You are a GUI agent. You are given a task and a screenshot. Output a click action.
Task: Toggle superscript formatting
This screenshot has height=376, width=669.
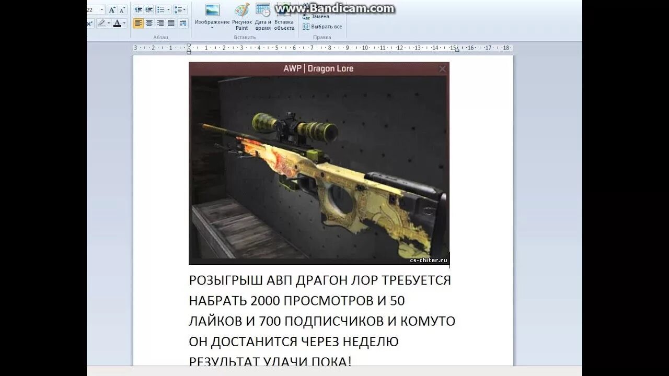(x=90, y=23)
